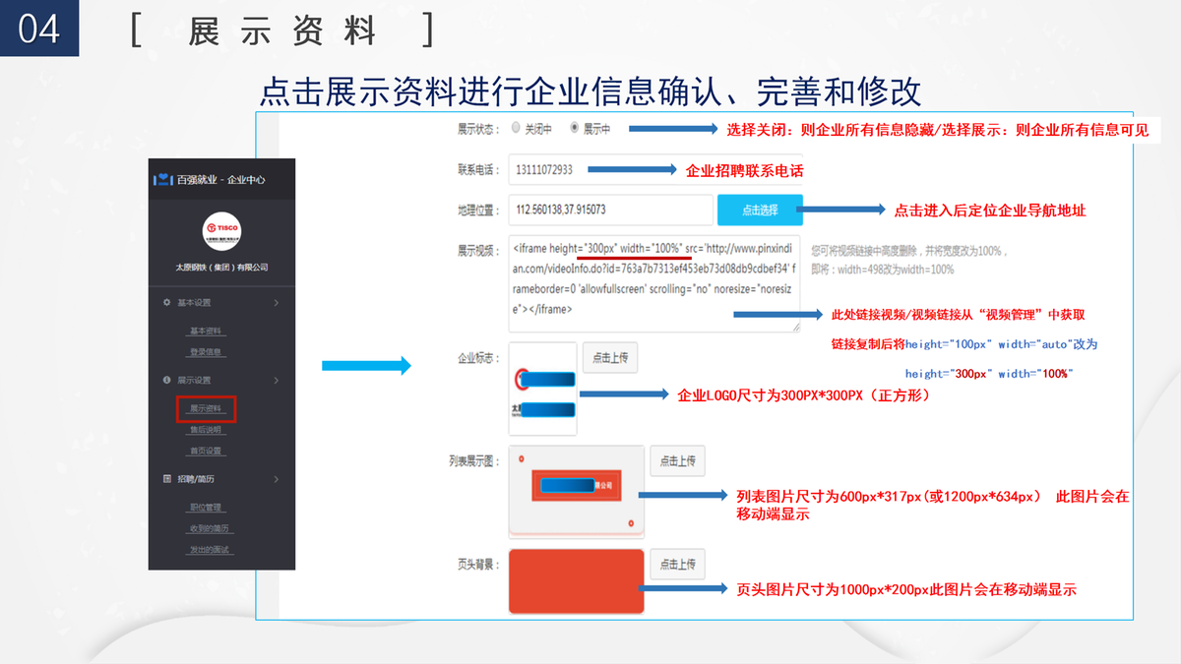Click the 百强就业 - 企业中心 title text
The height and width of the screenshot is (664, 1181).
pos(220,180)
